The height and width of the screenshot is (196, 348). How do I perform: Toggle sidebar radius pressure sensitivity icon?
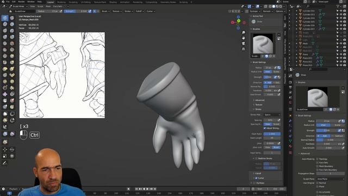coord(276,68)
